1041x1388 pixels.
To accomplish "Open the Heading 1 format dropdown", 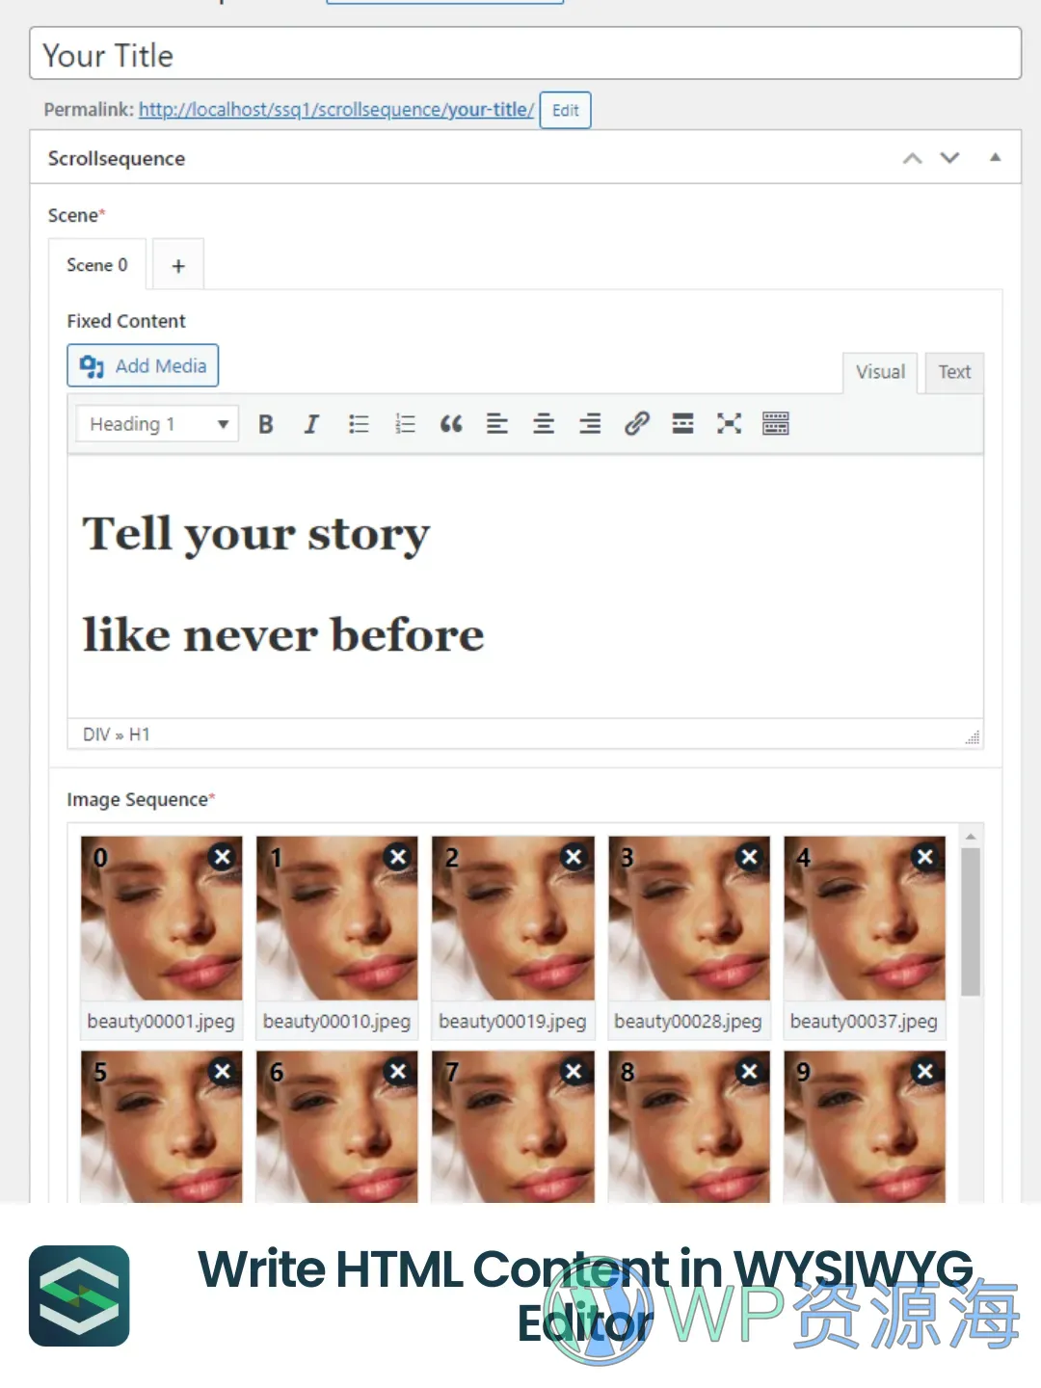I will [157, 424].
